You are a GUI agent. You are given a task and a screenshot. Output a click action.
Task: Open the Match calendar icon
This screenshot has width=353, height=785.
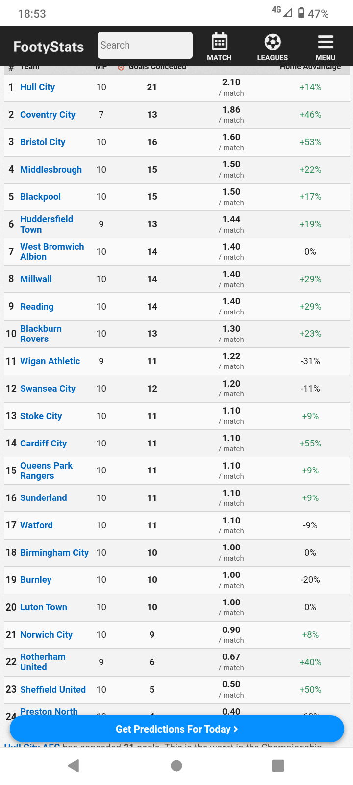(219, 42)
